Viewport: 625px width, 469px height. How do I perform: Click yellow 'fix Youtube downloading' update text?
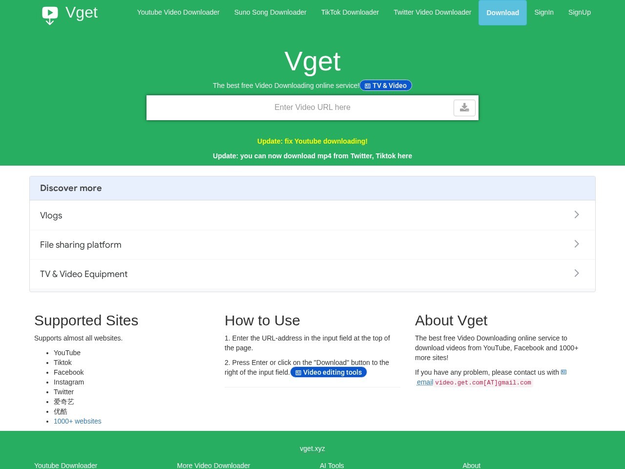[x=312, y=141]
